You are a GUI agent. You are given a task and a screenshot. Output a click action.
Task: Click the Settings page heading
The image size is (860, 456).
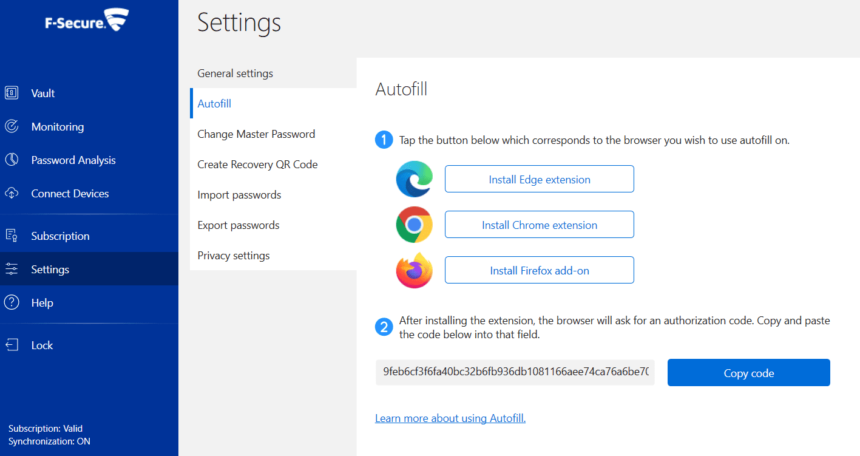[x=239, y=23]
